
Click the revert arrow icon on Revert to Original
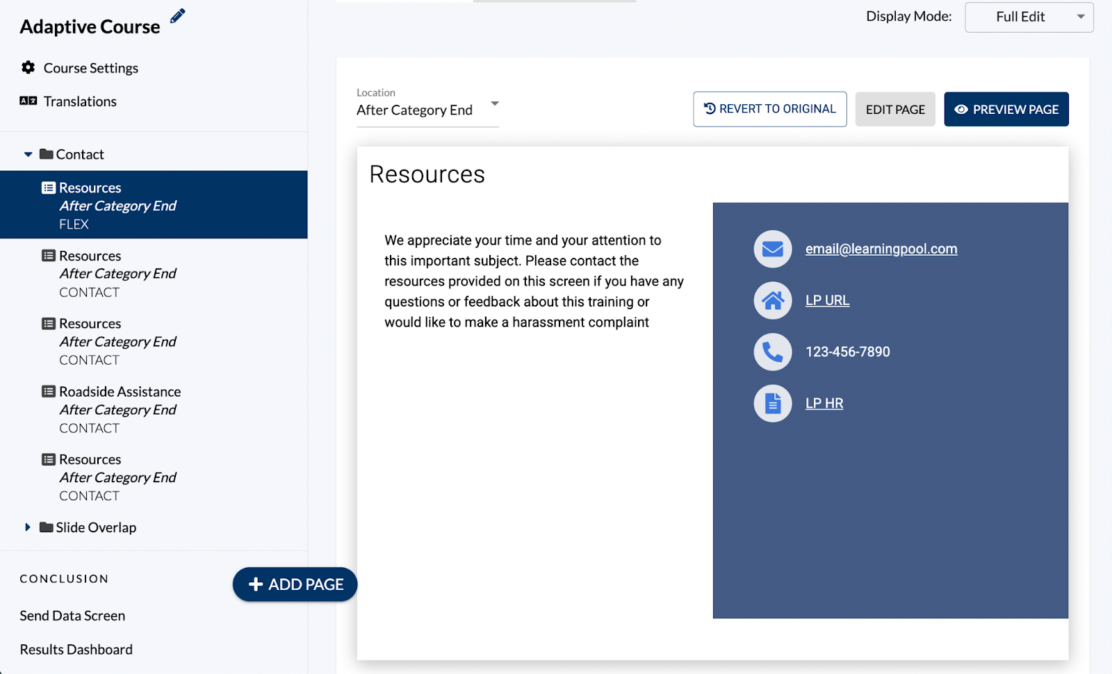coord(710,108)
